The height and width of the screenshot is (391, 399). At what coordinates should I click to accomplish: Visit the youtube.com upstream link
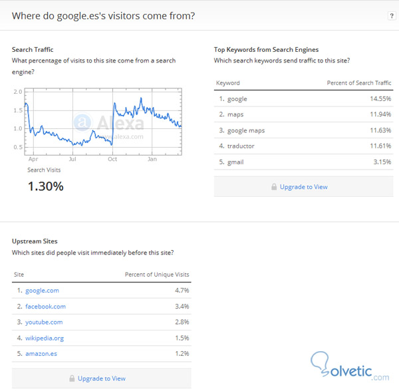[x=44, y=322]
